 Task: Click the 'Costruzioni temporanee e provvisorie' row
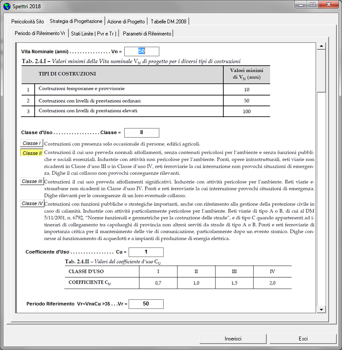pyautogui.click(x=145, y=89)
